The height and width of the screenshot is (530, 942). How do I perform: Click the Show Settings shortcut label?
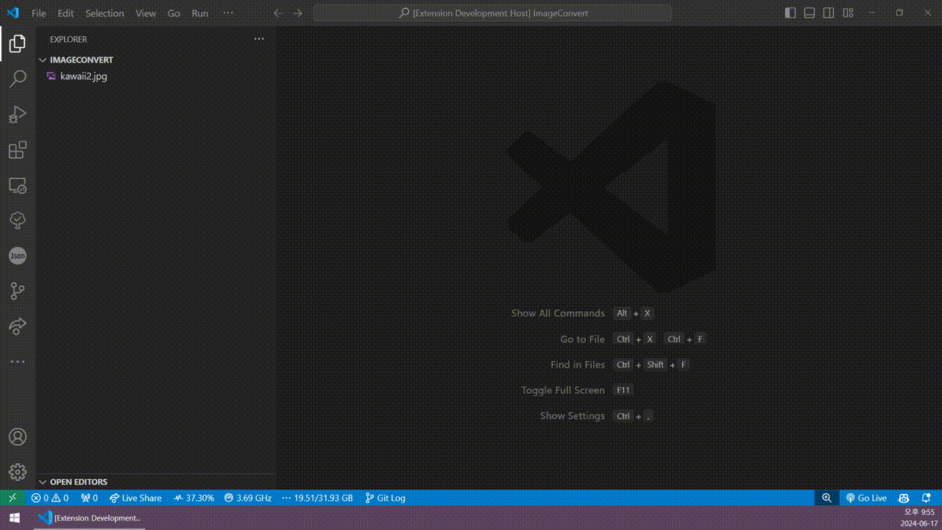(573, 416)
